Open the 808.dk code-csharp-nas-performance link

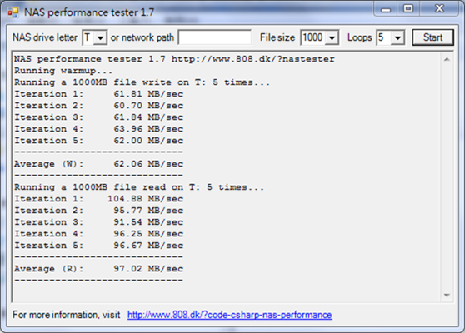(x=230, y=315)
